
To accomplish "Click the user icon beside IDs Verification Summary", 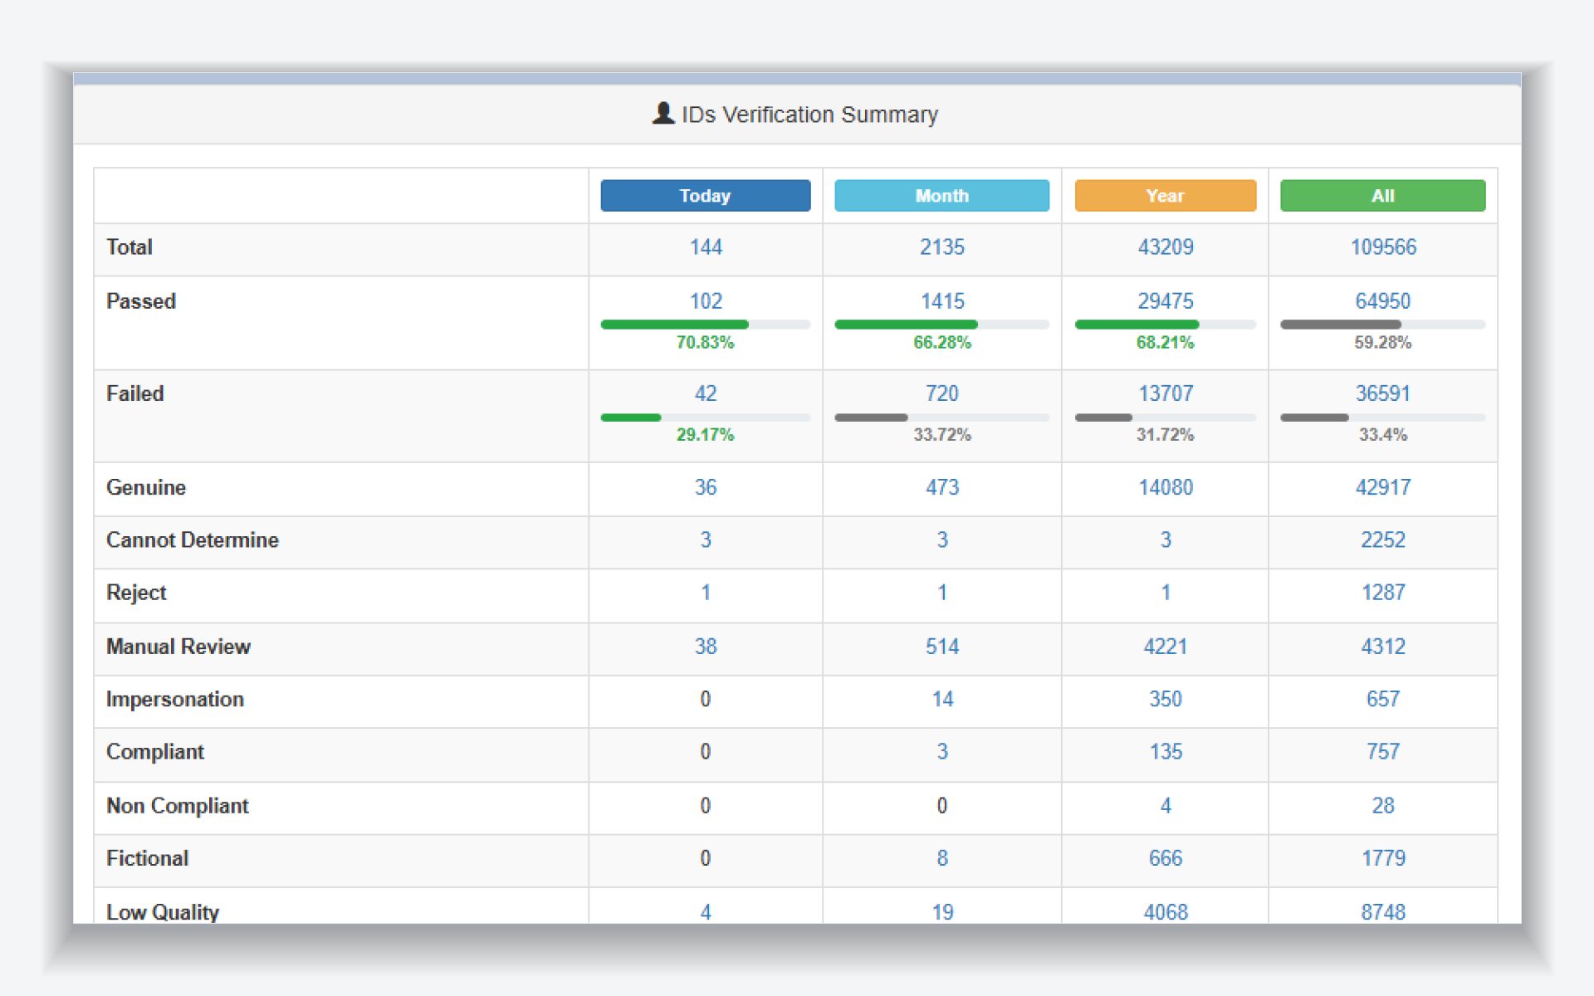I will coord(663,114).
